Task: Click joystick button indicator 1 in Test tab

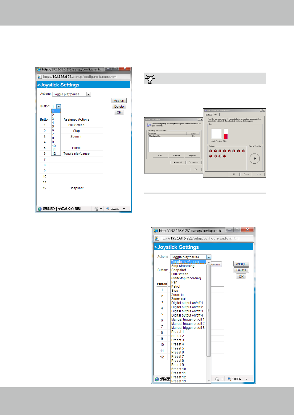Action: point(211,151)
